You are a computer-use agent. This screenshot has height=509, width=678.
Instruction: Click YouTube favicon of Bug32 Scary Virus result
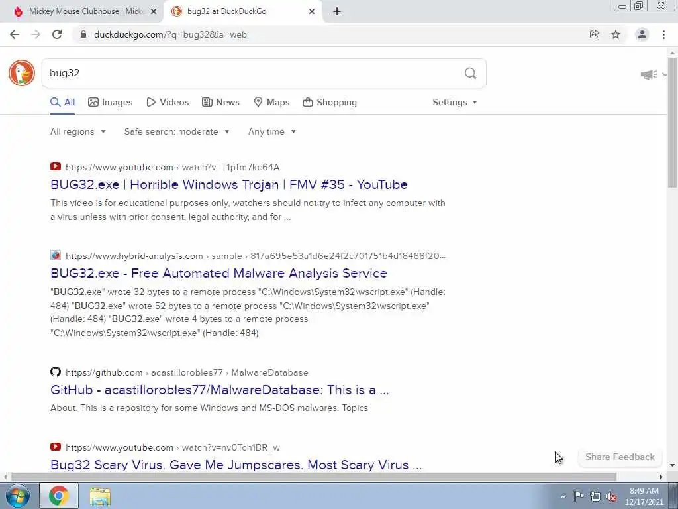click(x=56, y=447)
